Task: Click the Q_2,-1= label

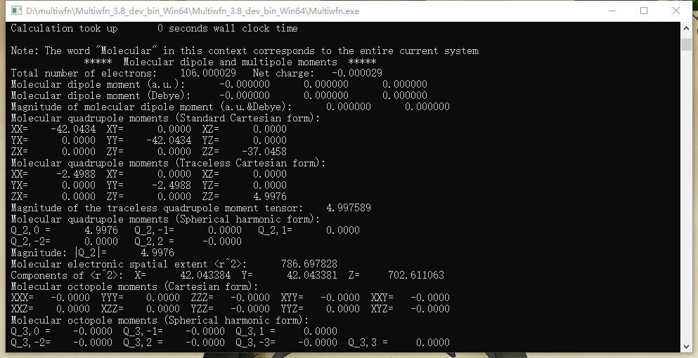Action: 155,230
